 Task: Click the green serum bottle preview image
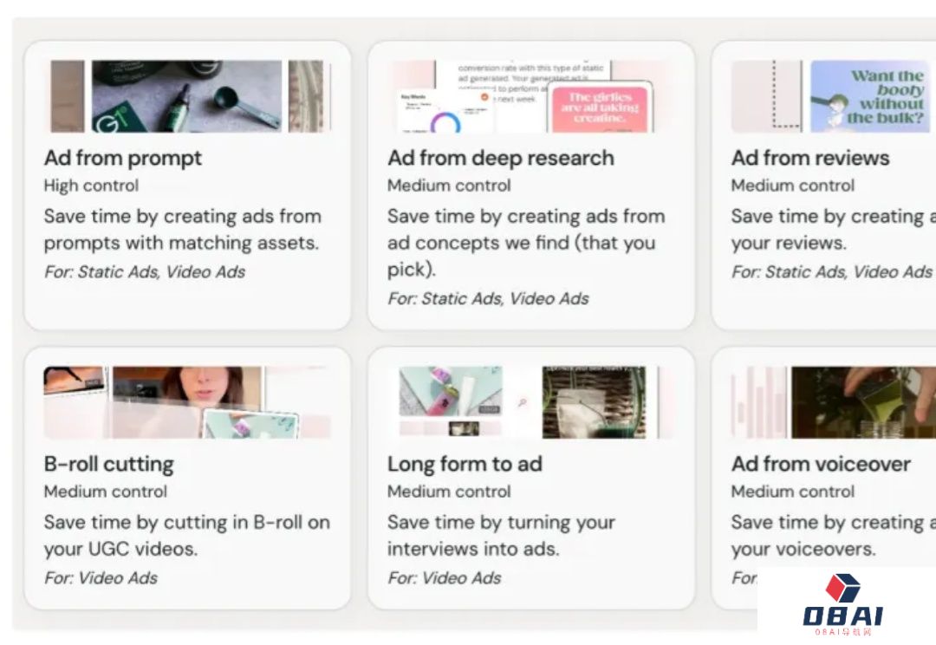(187, 96)
